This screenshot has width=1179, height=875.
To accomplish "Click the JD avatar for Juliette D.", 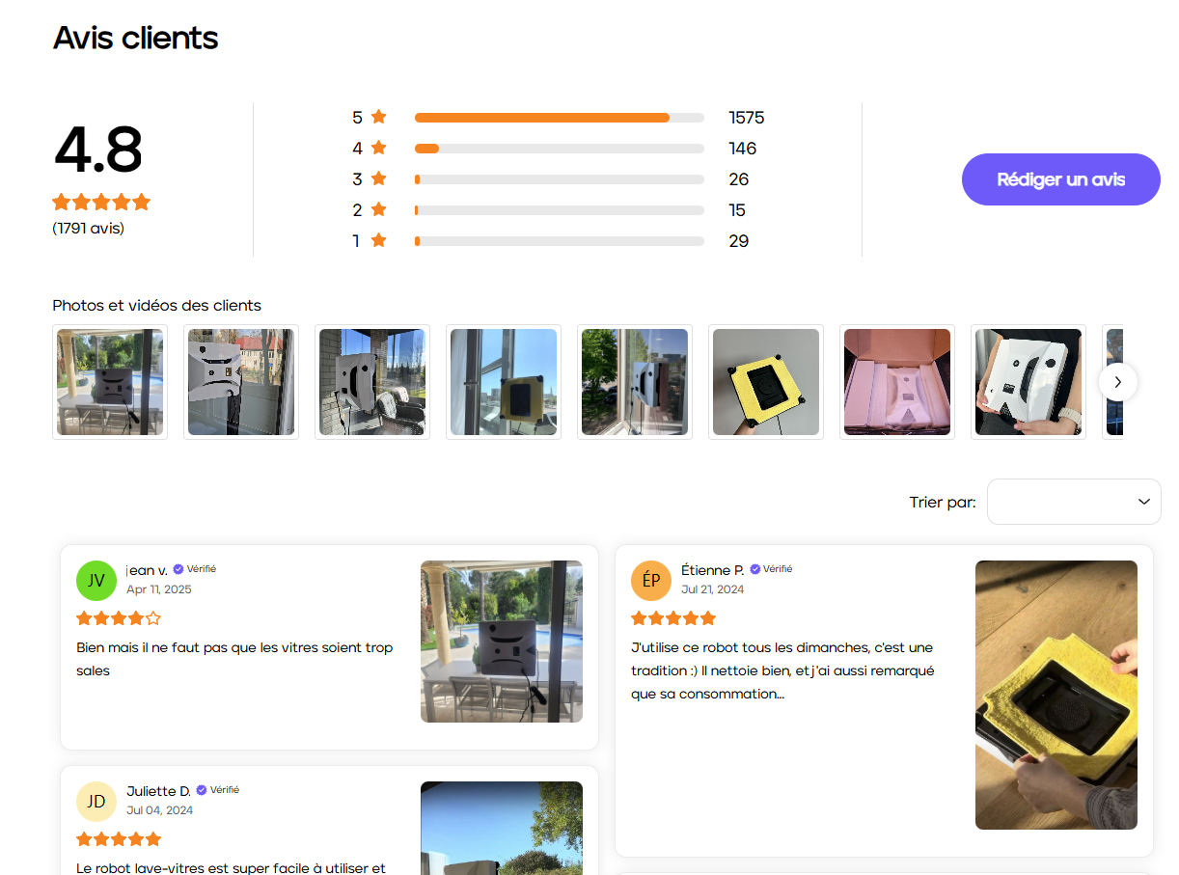I will pyautogui.click(x=96, y=801).
